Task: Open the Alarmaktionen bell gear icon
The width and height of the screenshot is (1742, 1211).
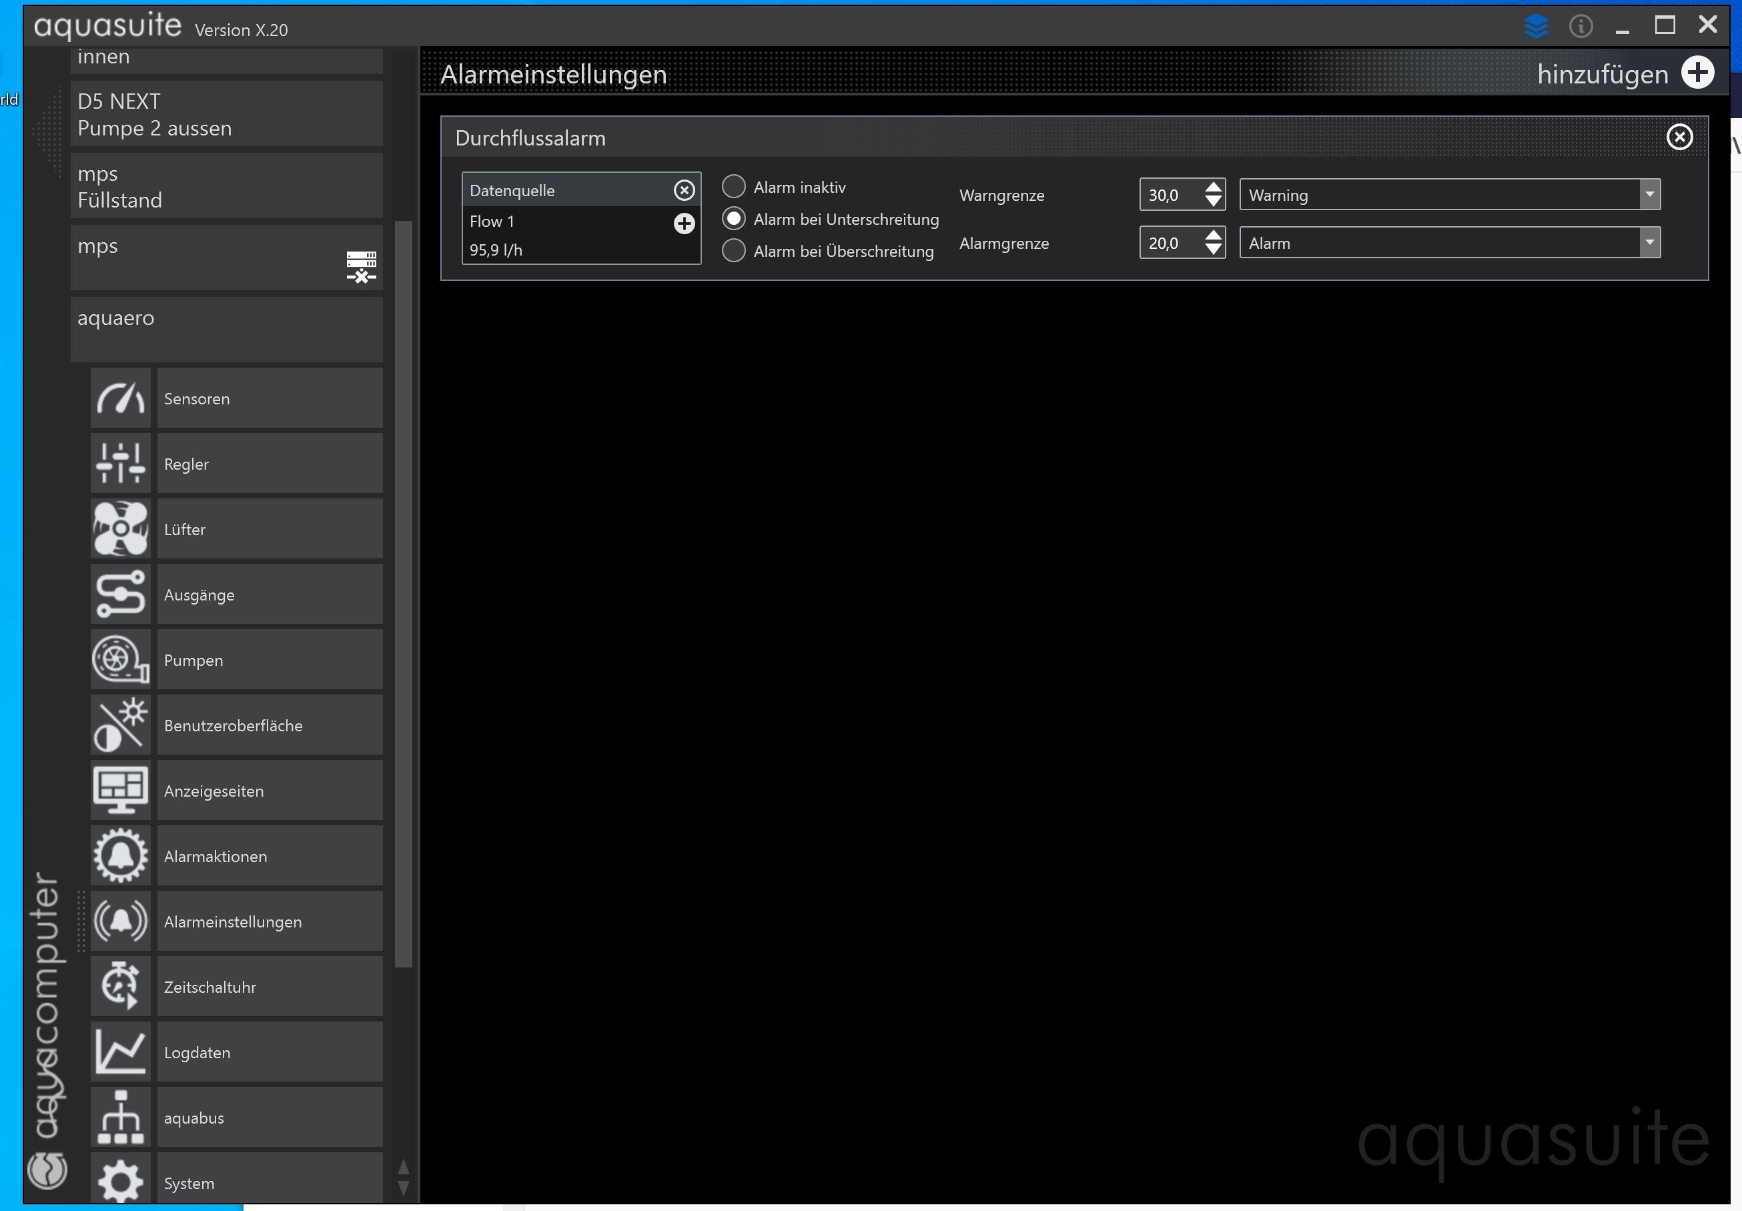Action: (121, 855)
